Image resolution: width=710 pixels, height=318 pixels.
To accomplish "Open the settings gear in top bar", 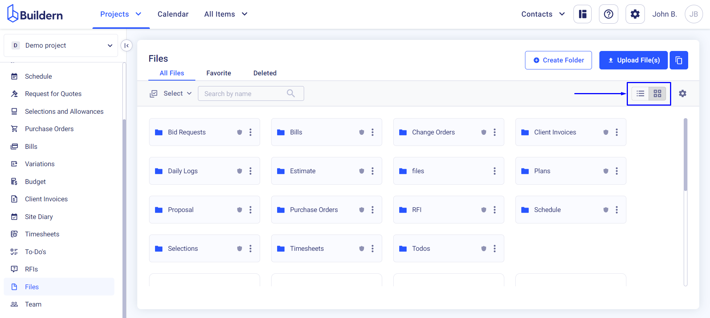I will (635, 14).
